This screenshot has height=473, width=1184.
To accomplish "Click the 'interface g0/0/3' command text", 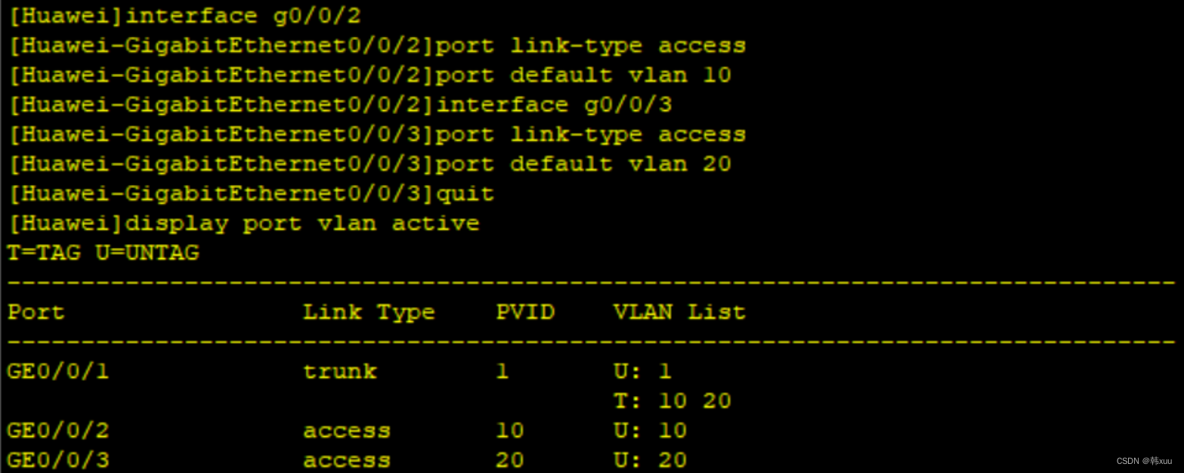I will (x=554, y=104).
